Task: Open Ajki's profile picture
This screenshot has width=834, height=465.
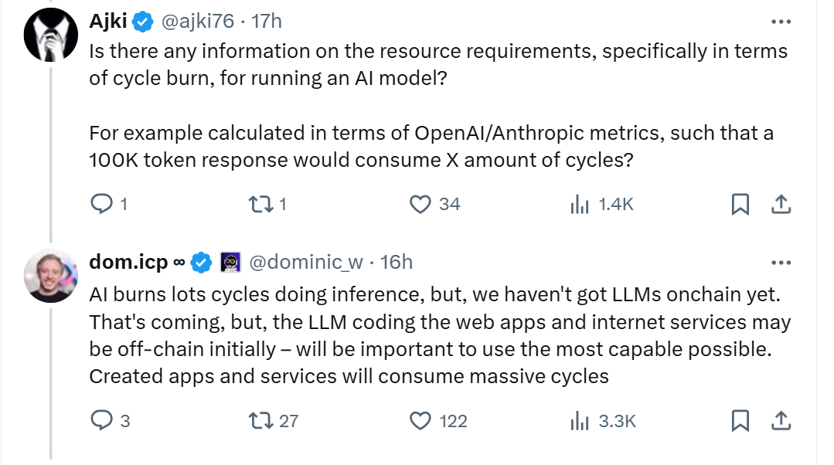Action: point(51,37)
